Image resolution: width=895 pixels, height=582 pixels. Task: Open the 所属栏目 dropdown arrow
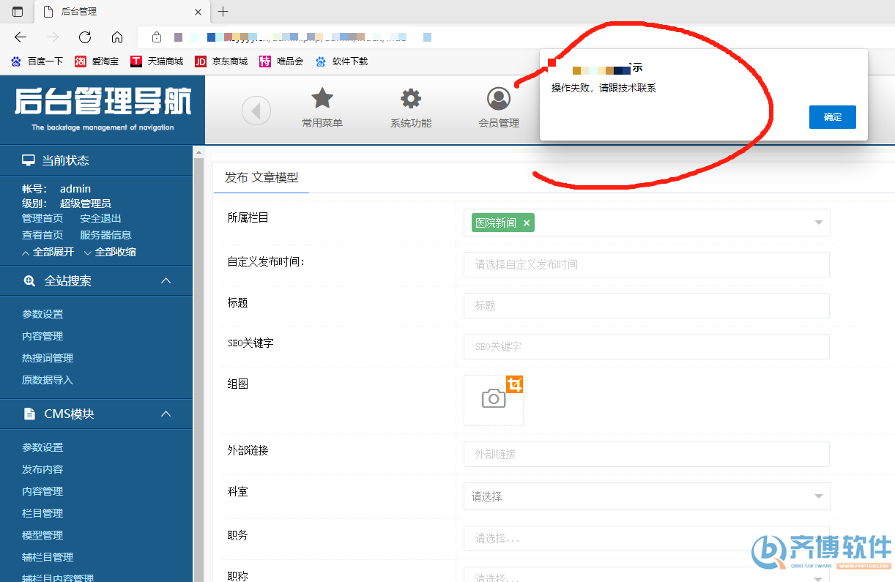[819, 223]
